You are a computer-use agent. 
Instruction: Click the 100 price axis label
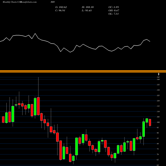158,122
